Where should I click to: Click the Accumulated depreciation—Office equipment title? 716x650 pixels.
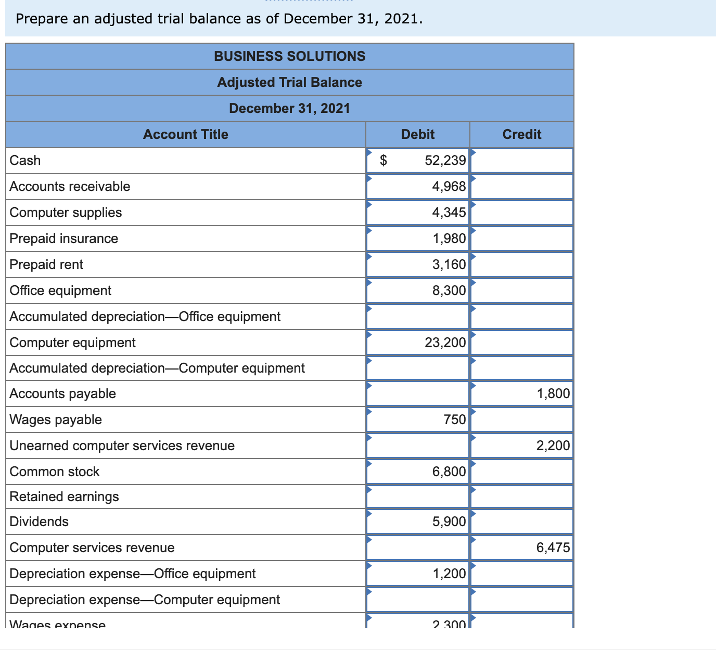(x=145, y=316)
